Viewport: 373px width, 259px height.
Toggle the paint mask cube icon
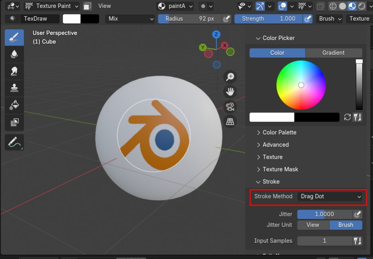[x=87, y=6]
